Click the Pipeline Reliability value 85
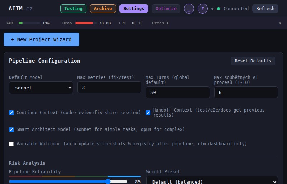287x184 pixels. pyautogui.click(x=138, y=181)
